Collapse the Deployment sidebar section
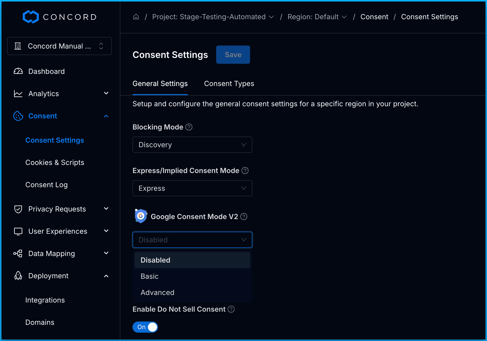 (x=106, y=276)
